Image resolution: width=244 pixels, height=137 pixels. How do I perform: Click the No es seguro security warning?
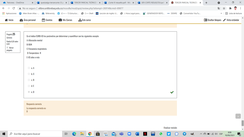click(x=27, y=8)
